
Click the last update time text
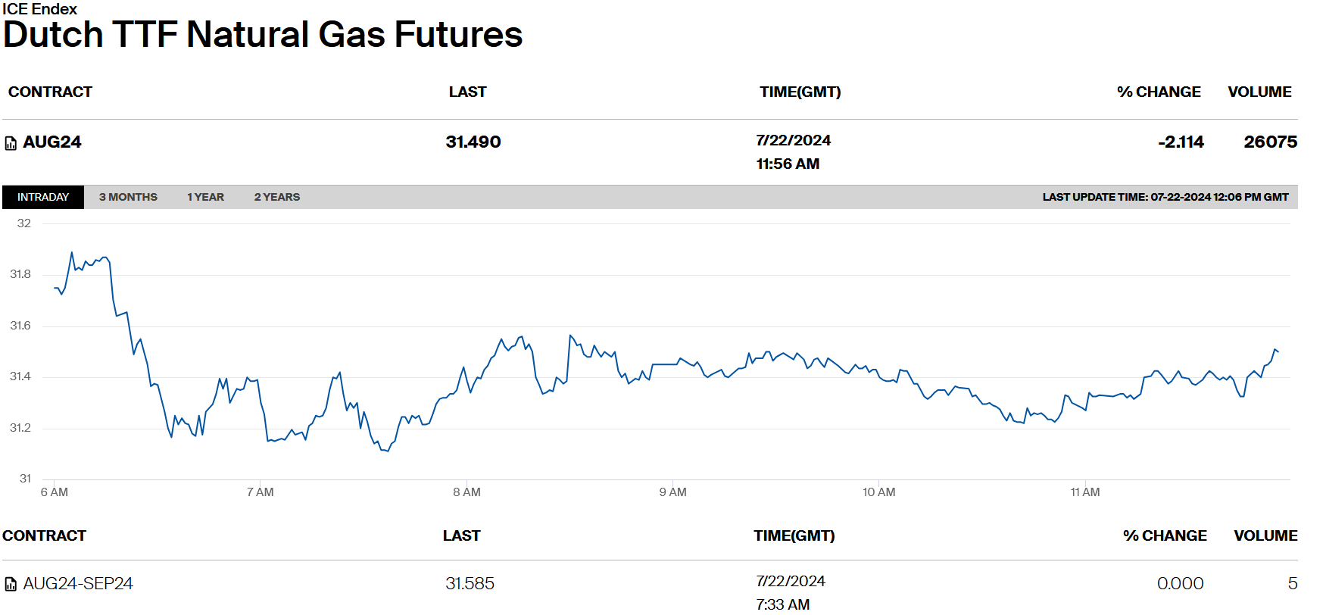[x=1165, y=197]
